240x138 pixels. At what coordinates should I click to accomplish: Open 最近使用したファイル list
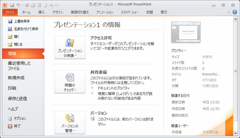(x=19, y=66)
